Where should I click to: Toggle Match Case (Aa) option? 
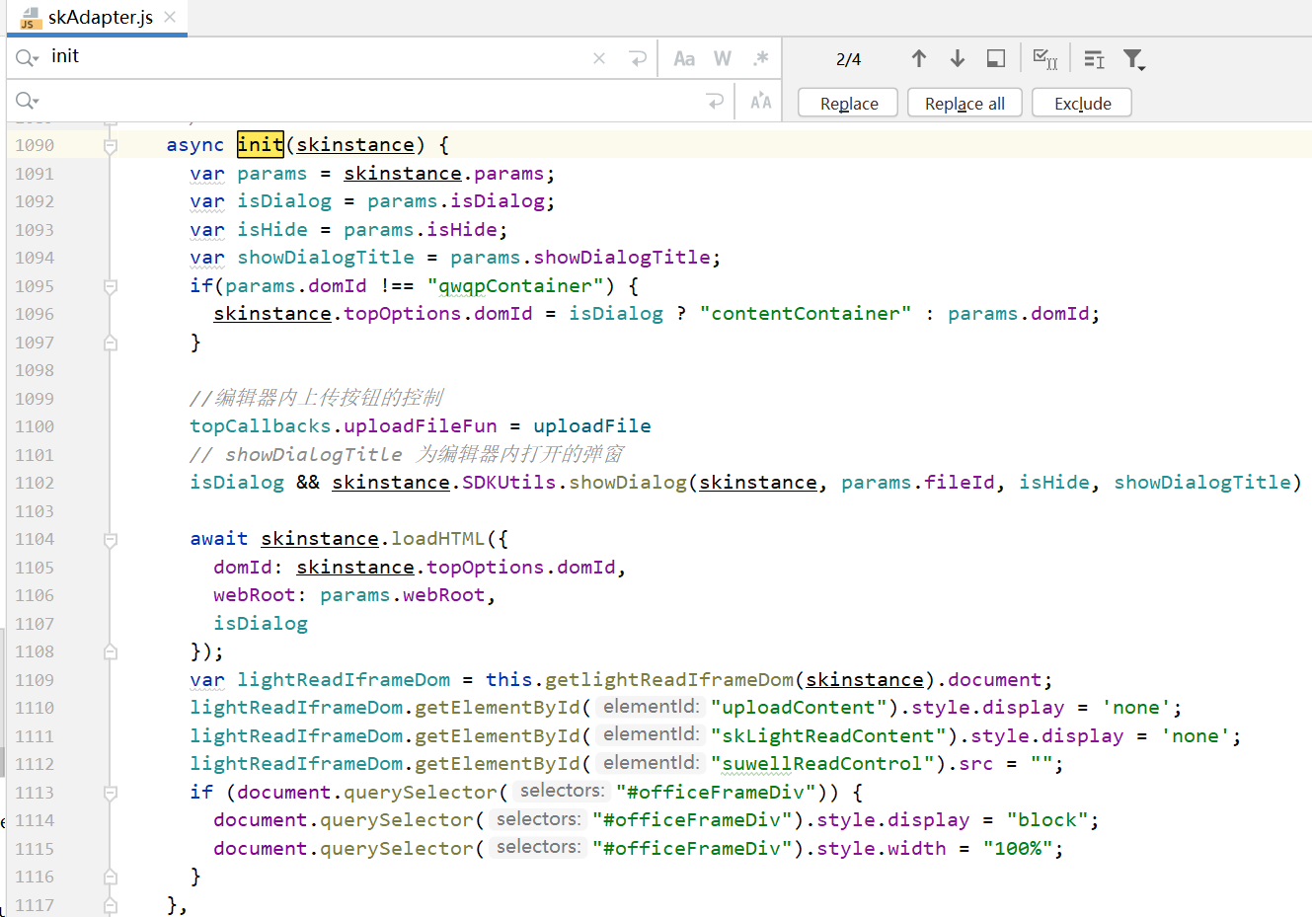pos(684,58)
